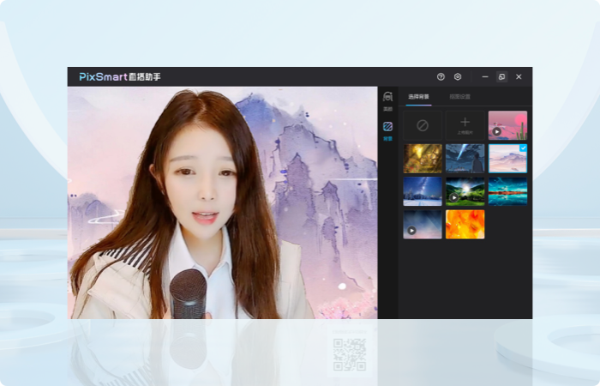
Task: Choose the pink sunset cactus video background
Action: pyautogui.click(x=507, y=125)
